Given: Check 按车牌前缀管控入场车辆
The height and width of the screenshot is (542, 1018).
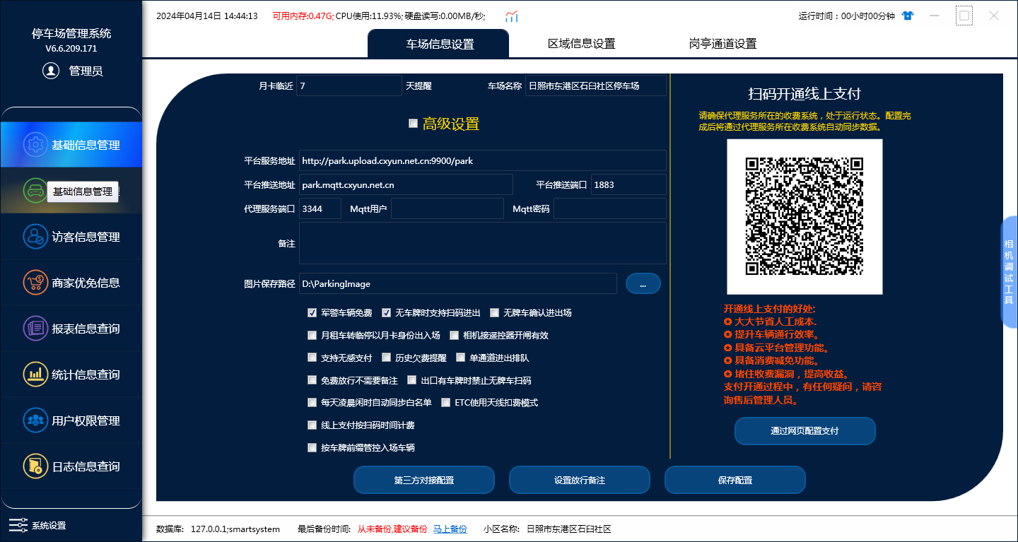Looking at the screenshot, I should tap(312, 448).
